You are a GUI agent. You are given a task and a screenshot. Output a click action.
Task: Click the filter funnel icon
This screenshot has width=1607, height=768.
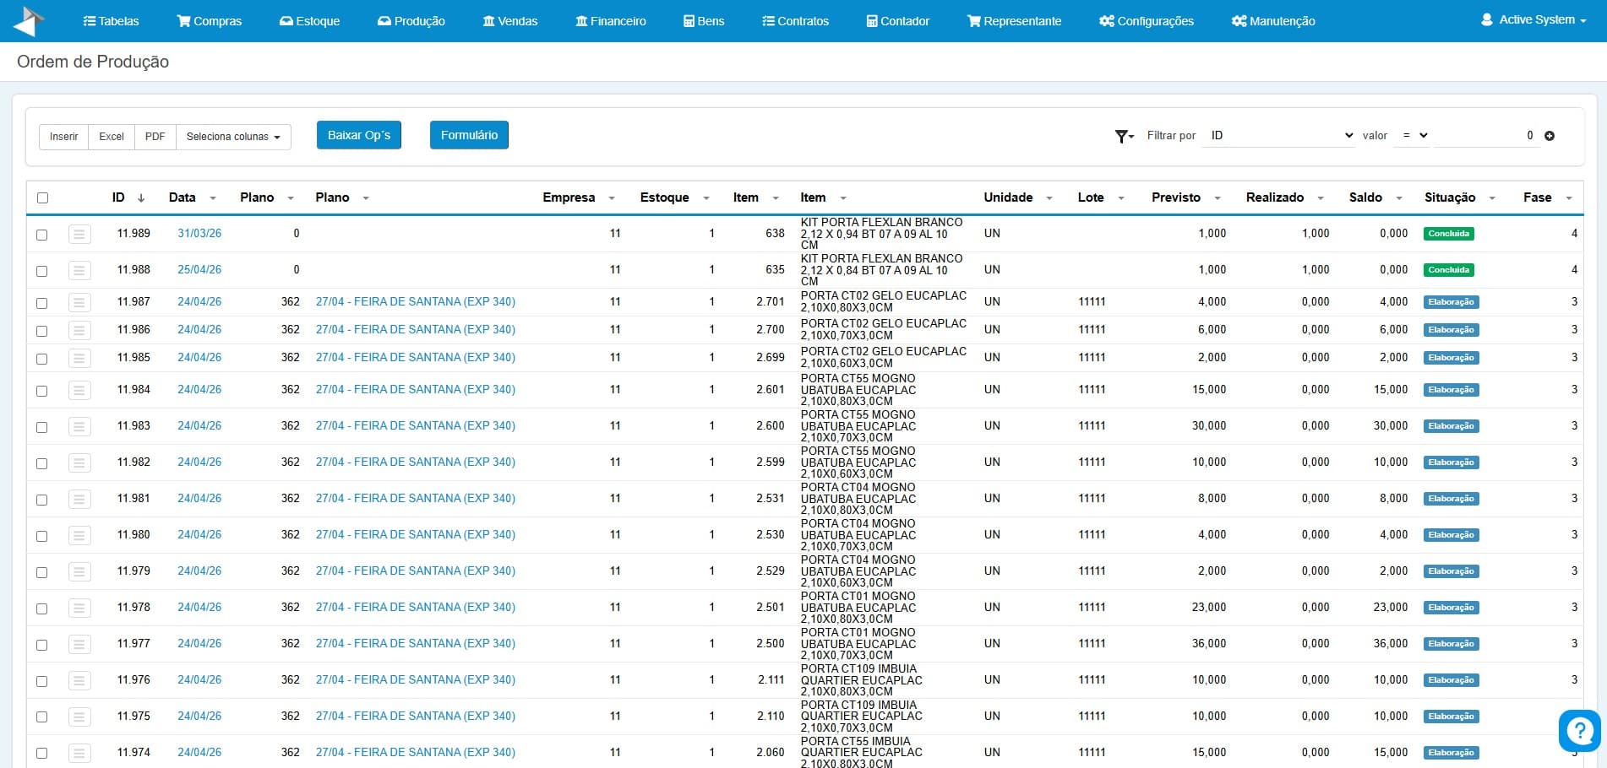click(1124, 136)
